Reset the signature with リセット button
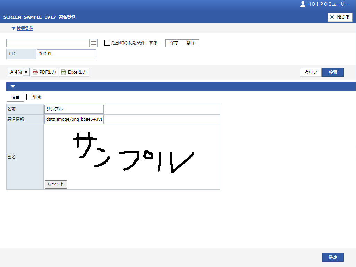The width and height of the screenshot is (356, 267). click(56, 184)
